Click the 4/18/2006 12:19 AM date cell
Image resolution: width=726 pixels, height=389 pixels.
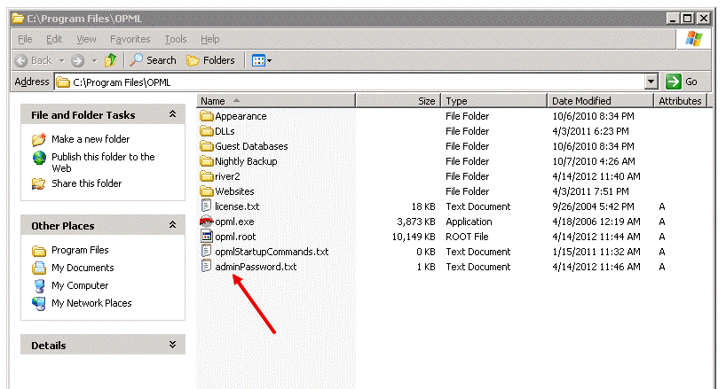596,222
